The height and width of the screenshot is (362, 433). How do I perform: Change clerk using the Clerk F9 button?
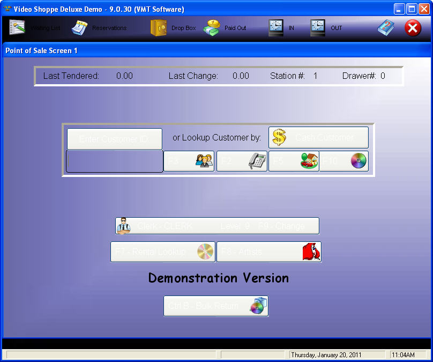(217, 226)
